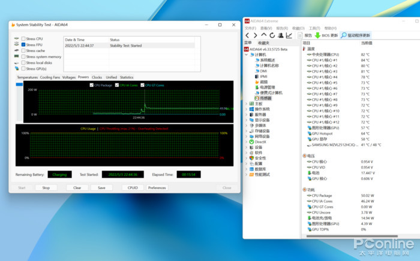Expand the 多媒体 tree node chevron
This screenshot has width=420, height=261.
tap(246, 126)
